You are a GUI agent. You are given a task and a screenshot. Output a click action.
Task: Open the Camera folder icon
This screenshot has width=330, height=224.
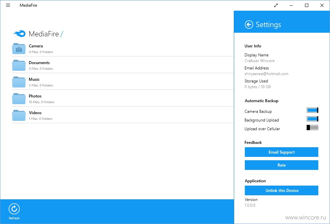pos(19,49)
